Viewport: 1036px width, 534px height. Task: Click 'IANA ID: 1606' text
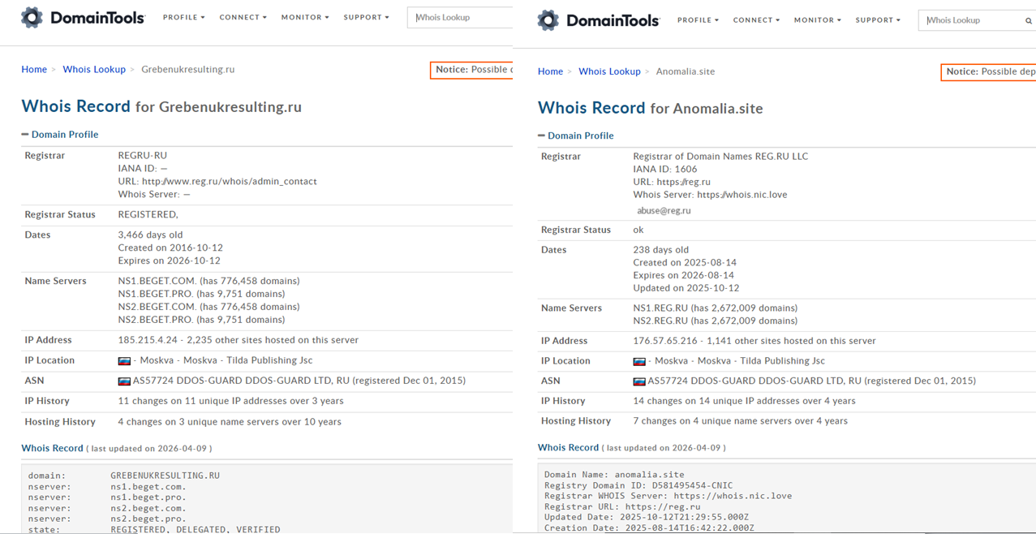[x=665, y=170]
